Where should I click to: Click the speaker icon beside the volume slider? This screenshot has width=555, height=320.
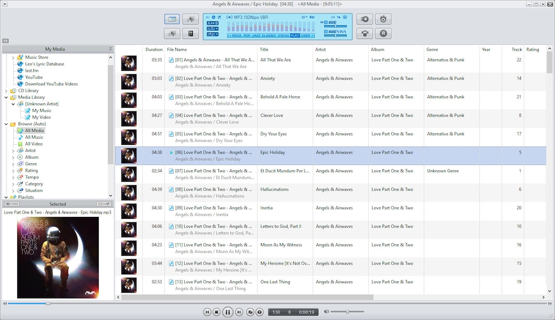pos(326,311)
